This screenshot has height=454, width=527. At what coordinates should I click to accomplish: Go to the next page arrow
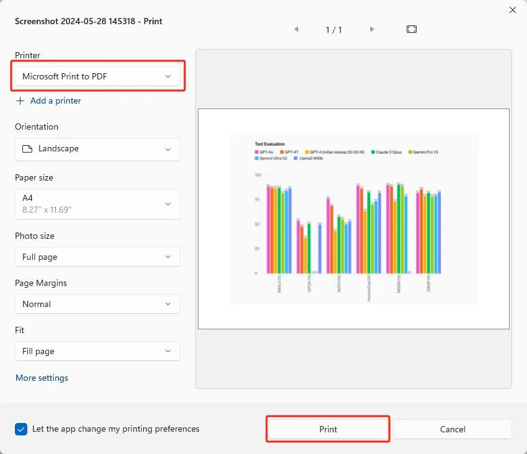click(x=372, y=29)
